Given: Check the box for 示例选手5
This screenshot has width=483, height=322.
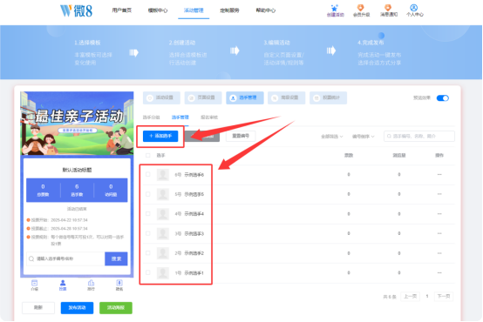Looking at the screenshot, I should 148,194.
